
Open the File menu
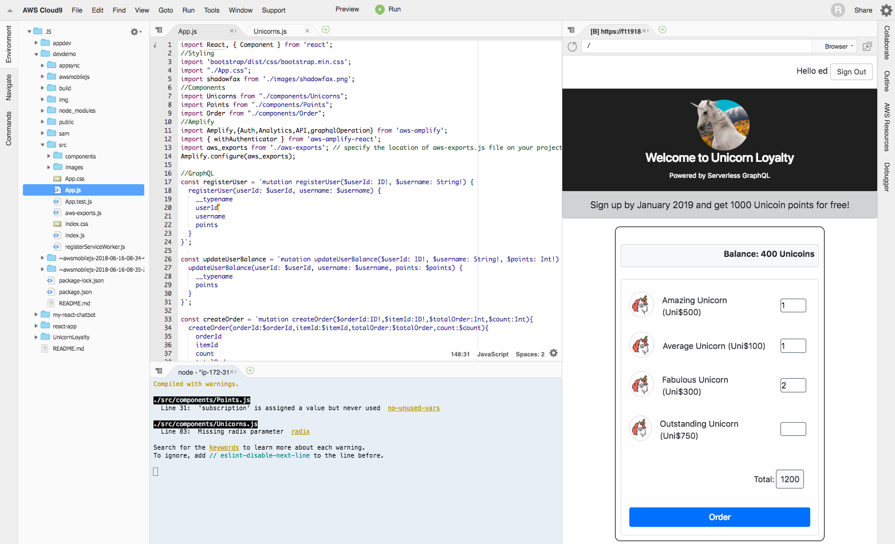pyautogui.click(x=77, y=10)
